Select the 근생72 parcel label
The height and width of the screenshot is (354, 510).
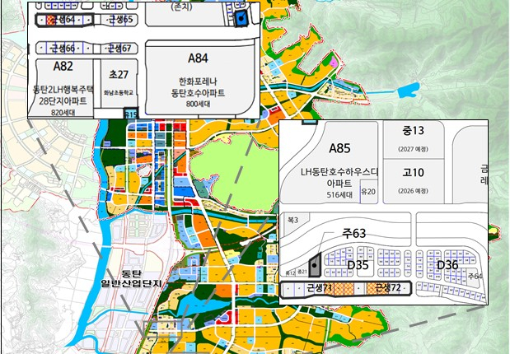click(388, 287)
